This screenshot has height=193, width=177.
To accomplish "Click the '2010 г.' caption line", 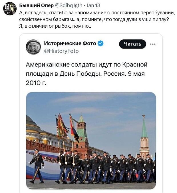I will pos(36,83).
